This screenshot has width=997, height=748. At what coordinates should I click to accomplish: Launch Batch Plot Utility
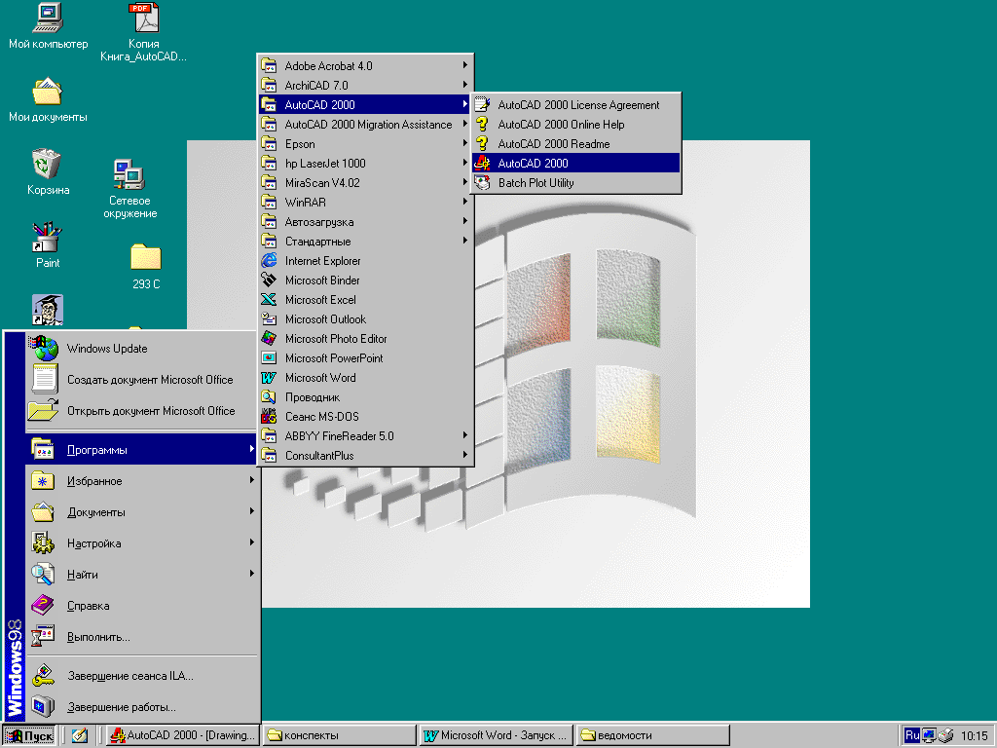point(576,183)
